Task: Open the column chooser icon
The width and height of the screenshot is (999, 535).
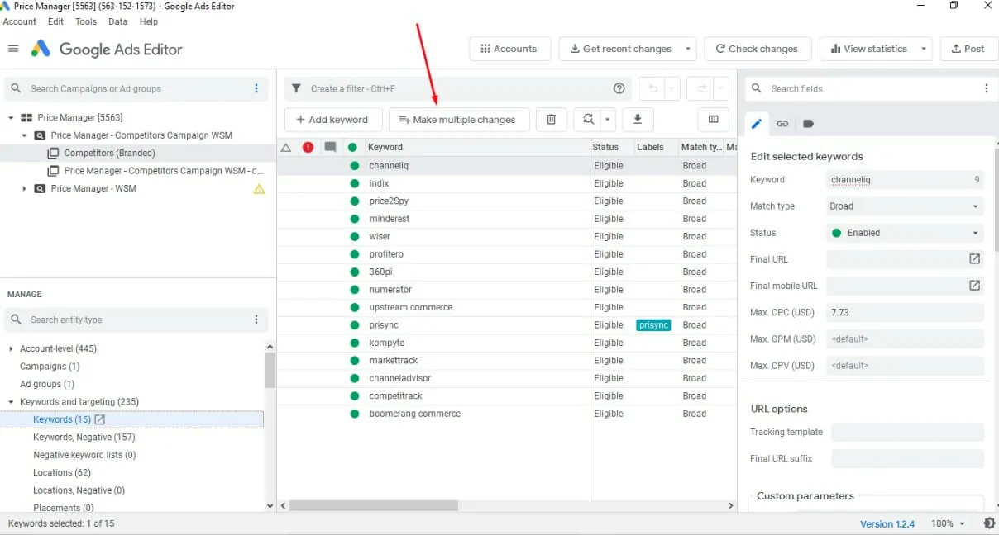Action: click(x=713, y=120)
